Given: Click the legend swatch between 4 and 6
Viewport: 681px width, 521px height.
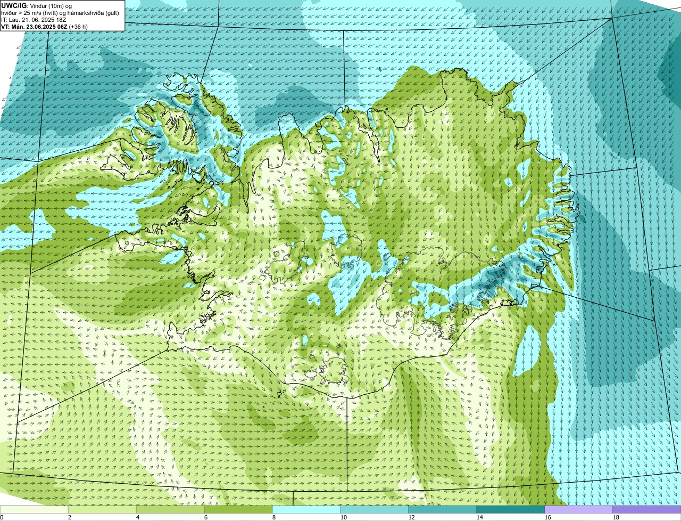Looking at the screenshot, I should coord(170,510).
